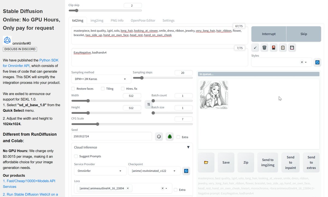Click the floppy disk save-style icon
328x197 pixels.
point(292,48)
